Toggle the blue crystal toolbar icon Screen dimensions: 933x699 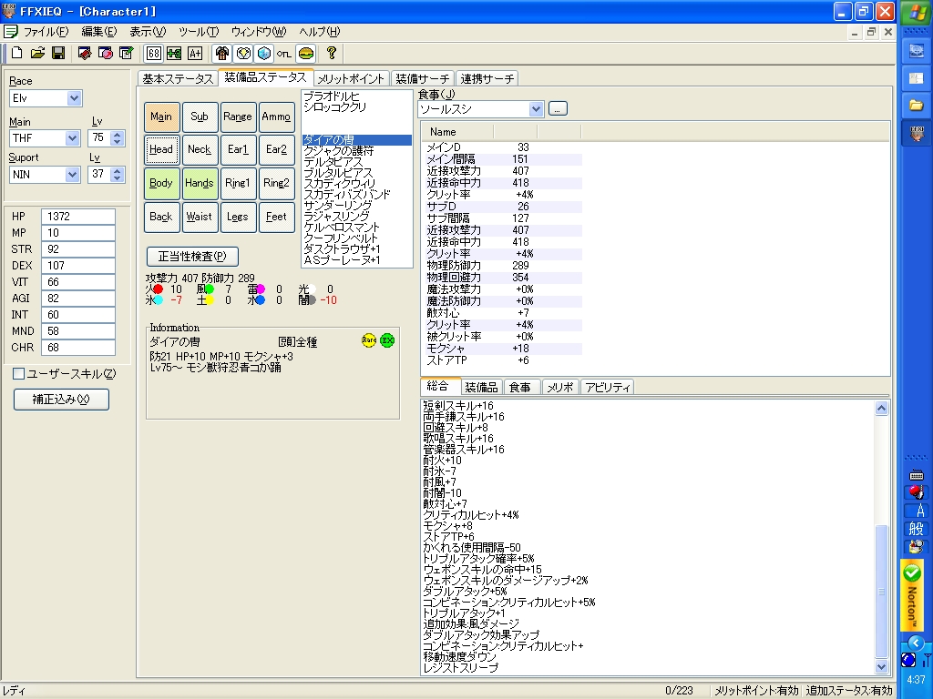point(263,53)
